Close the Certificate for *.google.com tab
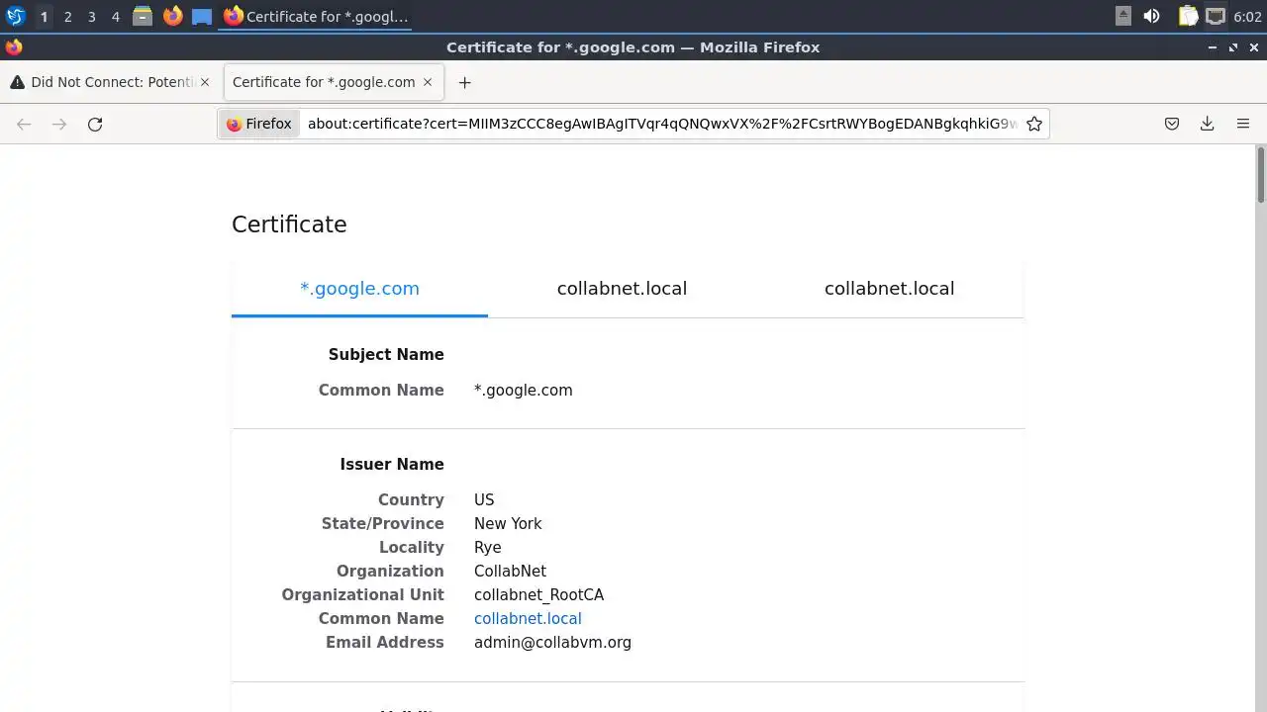Image resolution: width=1267 pixels, height=712 pixels. tap(428, 82)
